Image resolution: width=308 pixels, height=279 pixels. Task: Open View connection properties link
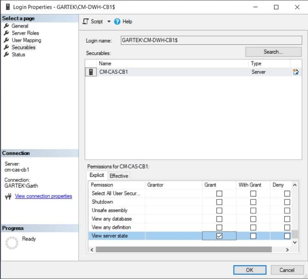pyautogui.click(x=44, y=196)
